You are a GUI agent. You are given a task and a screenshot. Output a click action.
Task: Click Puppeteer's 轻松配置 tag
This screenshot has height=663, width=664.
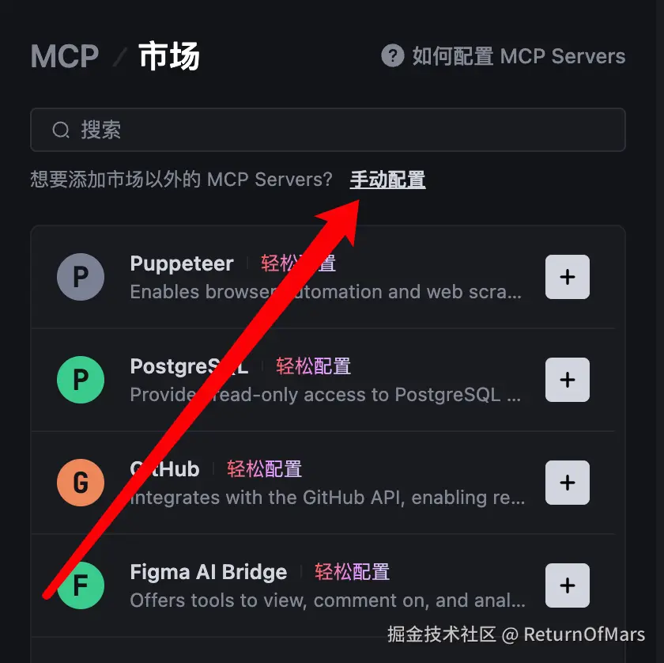point(298,263)
